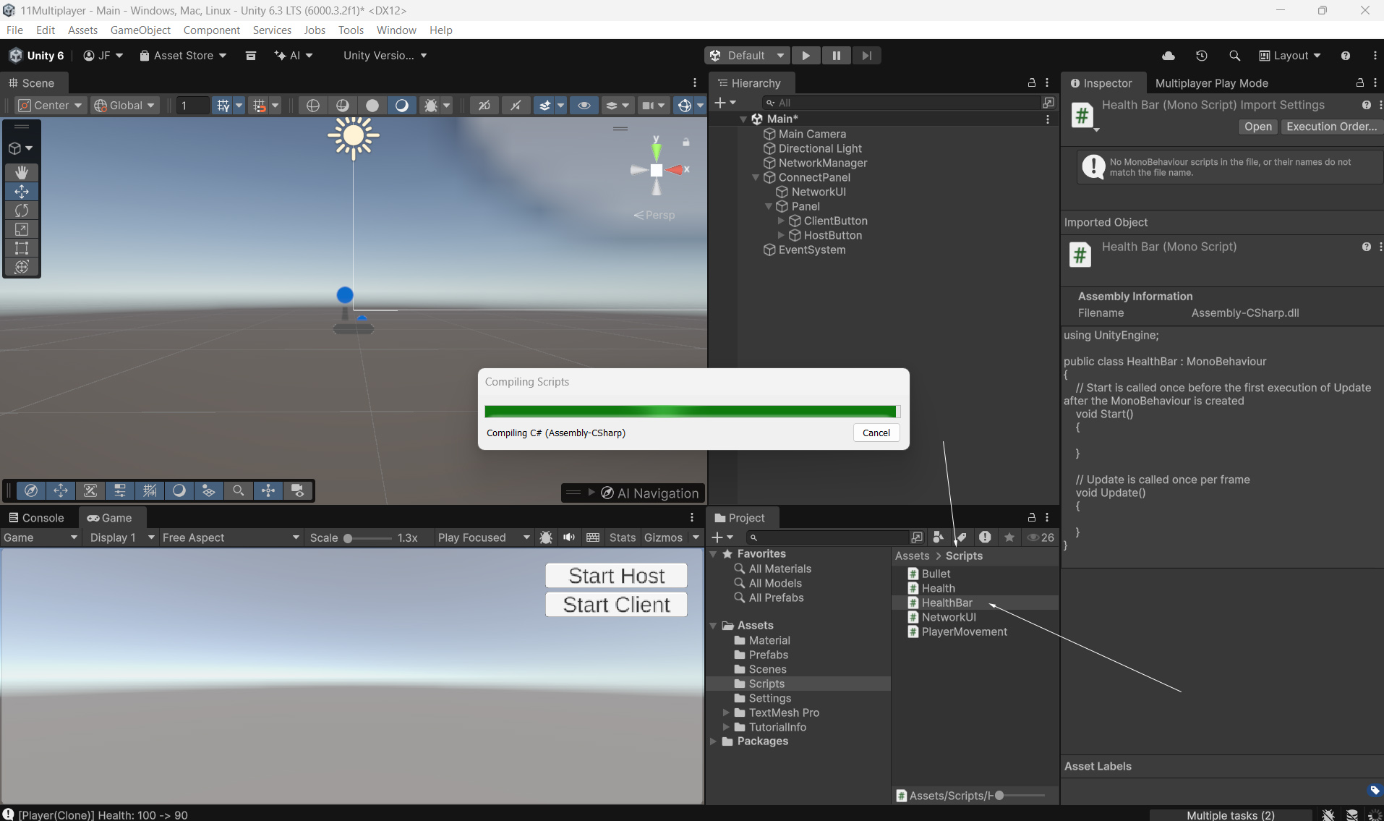
Task: Lock the Inspector panel
Action: click(x=1359, y=83)
